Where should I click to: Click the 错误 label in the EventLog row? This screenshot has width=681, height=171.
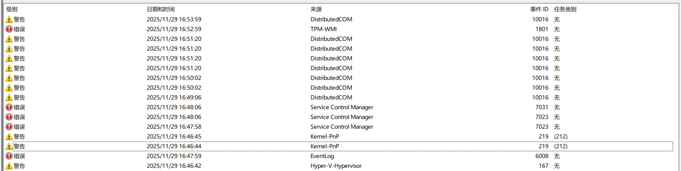19,156
